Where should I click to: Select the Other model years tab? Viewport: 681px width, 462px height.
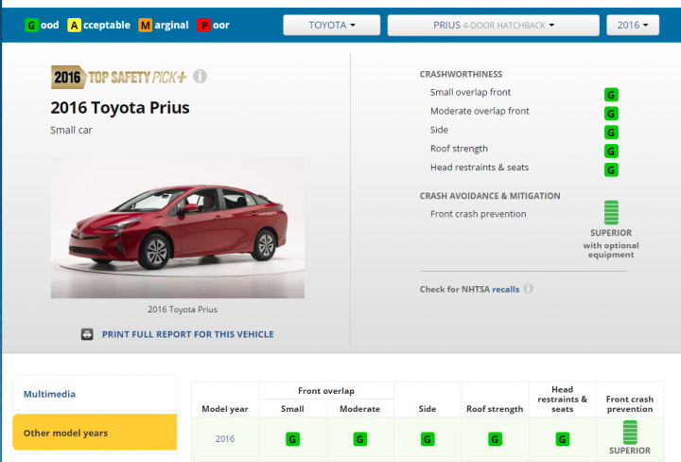(x=95, y=433)
